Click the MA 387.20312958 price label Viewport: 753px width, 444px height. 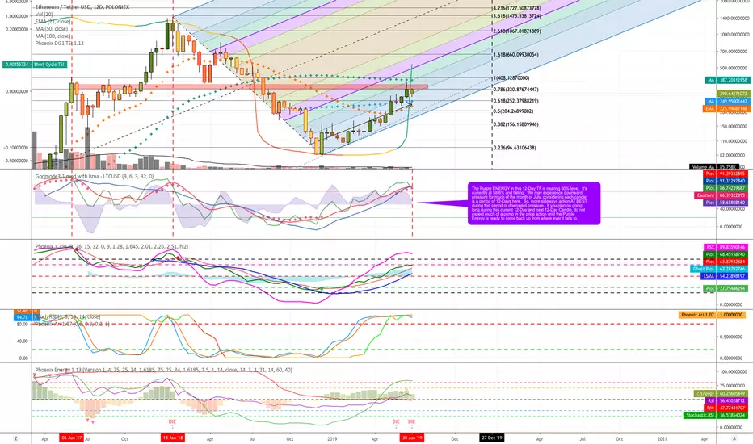[x=726, y=80]
